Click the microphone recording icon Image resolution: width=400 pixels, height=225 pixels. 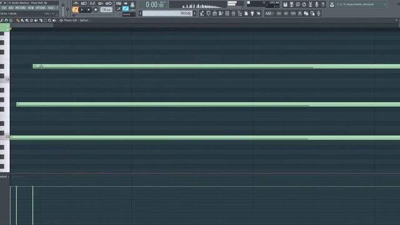(317, 4)
